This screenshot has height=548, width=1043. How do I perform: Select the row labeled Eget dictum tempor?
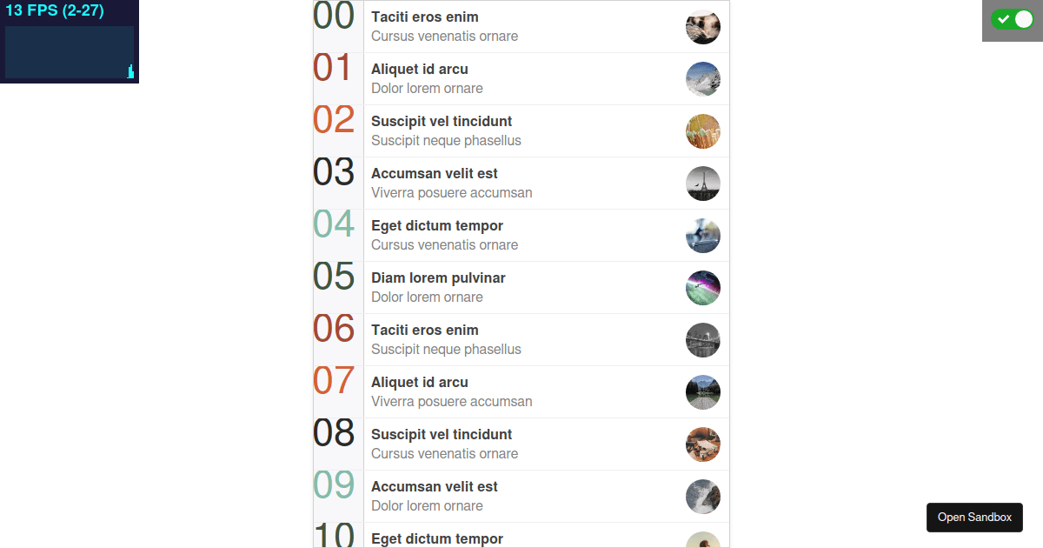click(521, 235)
